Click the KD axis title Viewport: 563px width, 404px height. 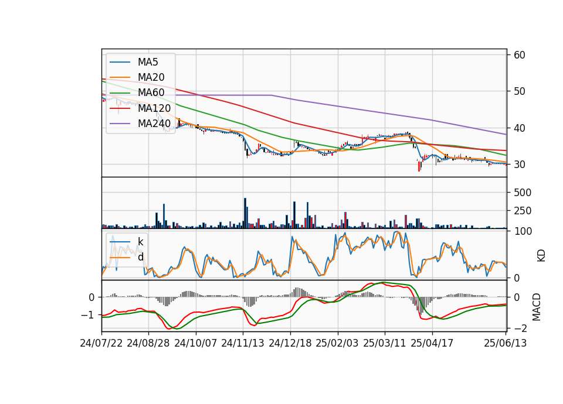click(541, 256)
